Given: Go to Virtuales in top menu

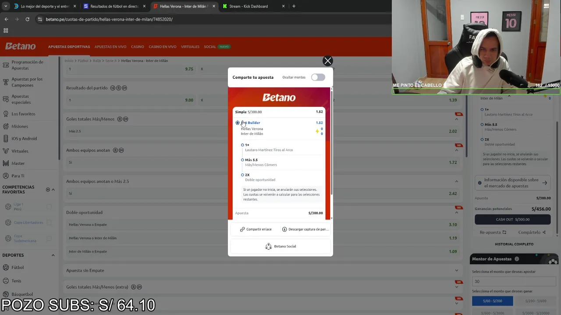Looking at the screenshot, I should pyautogui.click(x=190, y=47).
